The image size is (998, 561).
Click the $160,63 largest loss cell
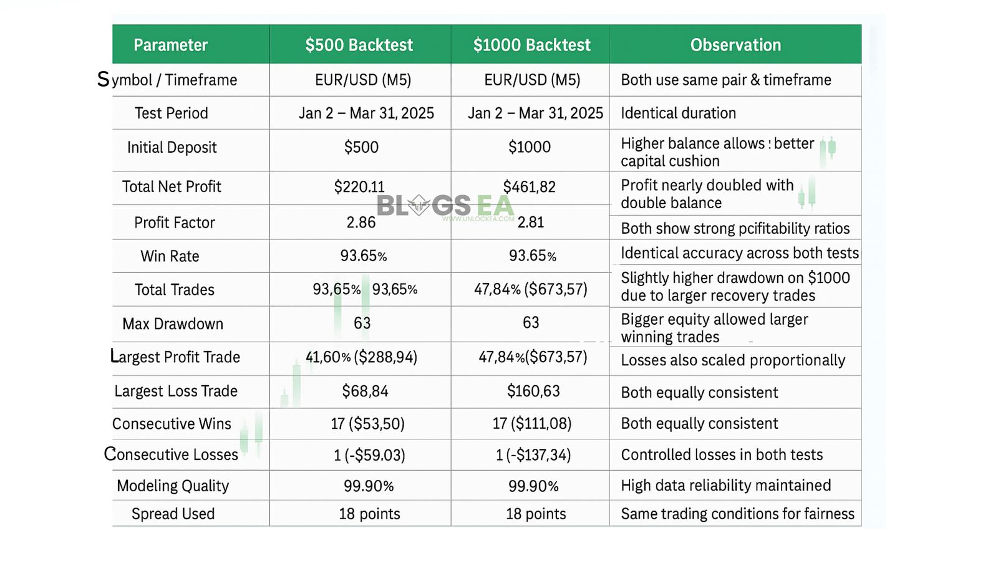tap(533, 391)
